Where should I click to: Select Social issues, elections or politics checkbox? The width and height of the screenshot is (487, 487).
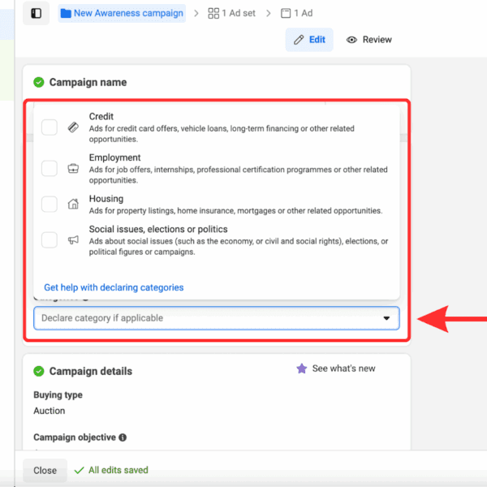[x=50, y=239]
